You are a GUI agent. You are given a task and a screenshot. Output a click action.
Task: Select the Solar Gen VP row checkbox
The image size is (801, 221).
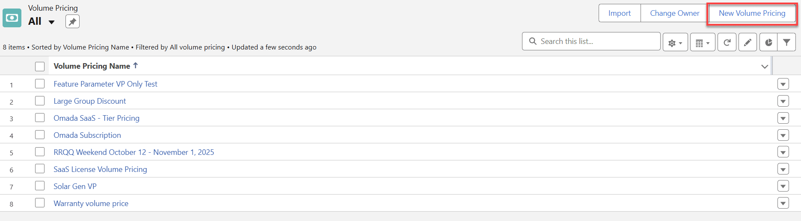[x=40, y=186]
